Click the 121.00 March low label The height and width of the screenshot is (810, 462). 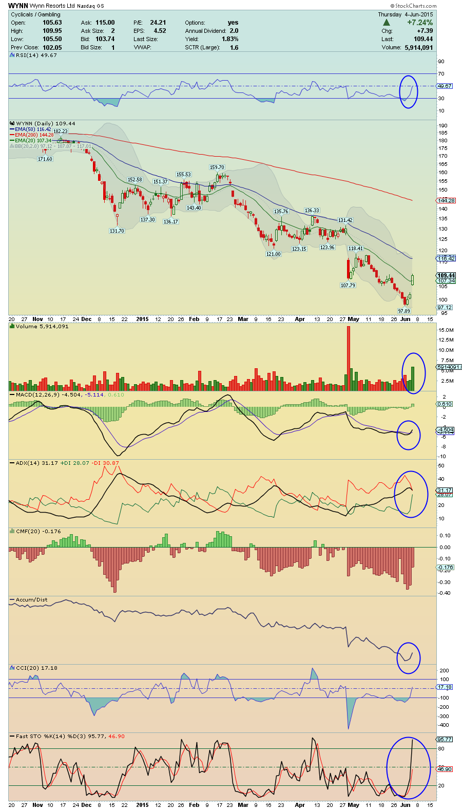click(273, 254)
